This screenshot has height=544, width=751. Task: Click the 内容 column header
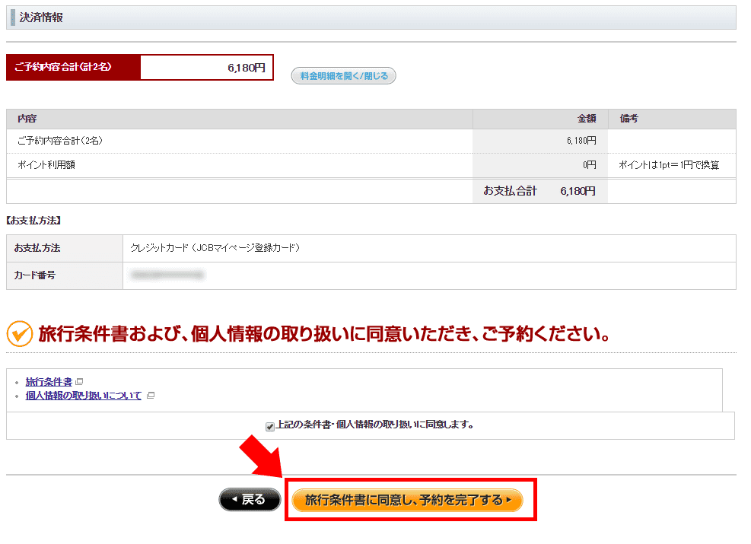click(x=27, y=119)
